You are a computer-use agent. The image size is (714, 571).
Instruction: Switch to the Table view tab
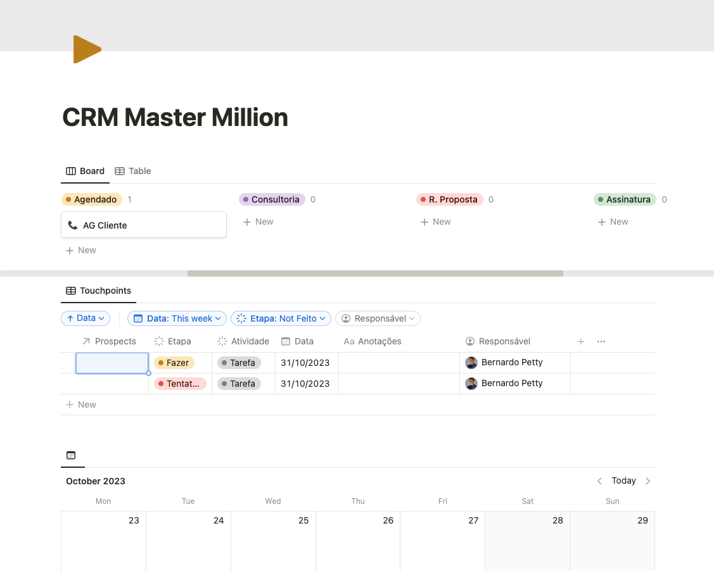pos(133,171)
